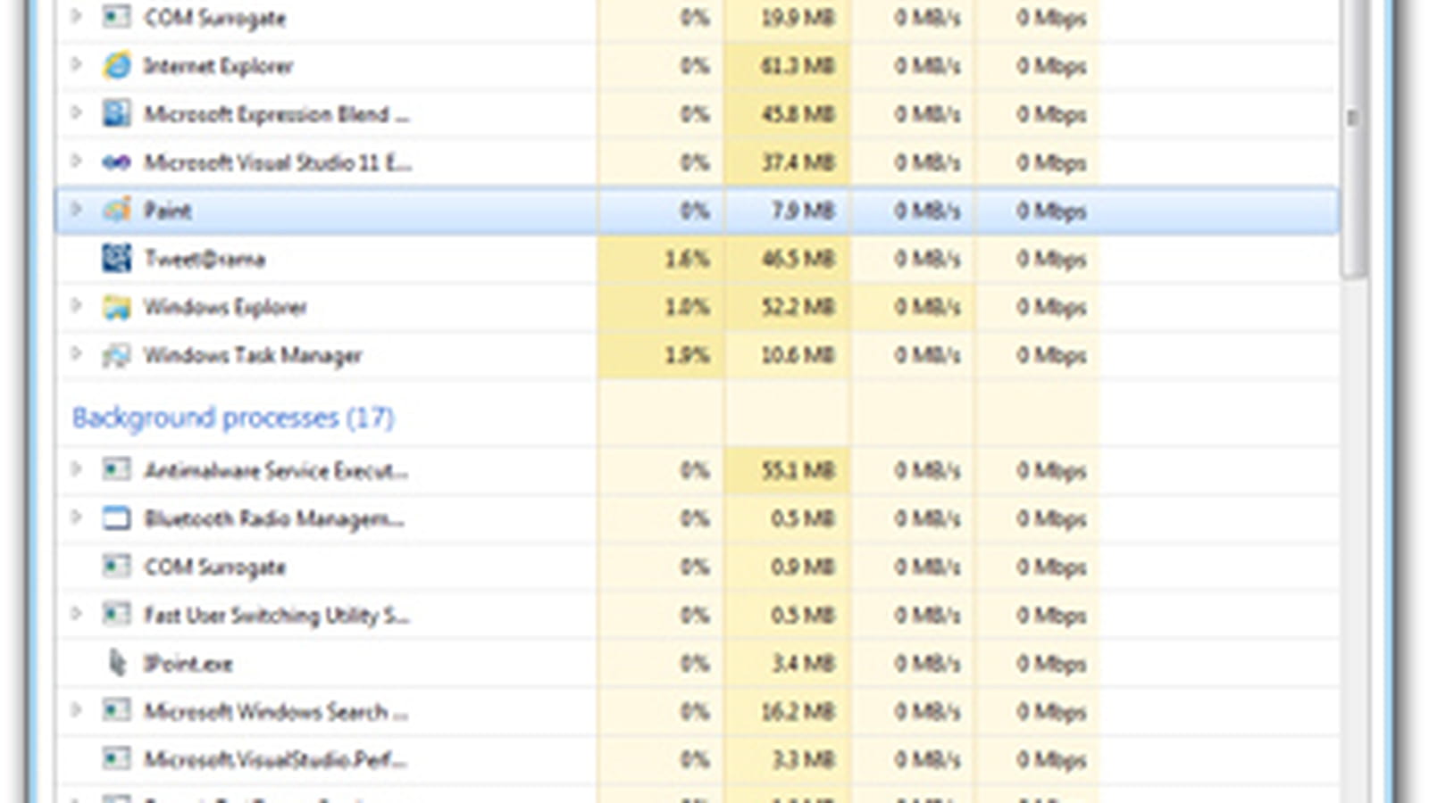Click the 16.2 MB memory value
Viewport: 1429px width, 803px height.
coord(797,711)
